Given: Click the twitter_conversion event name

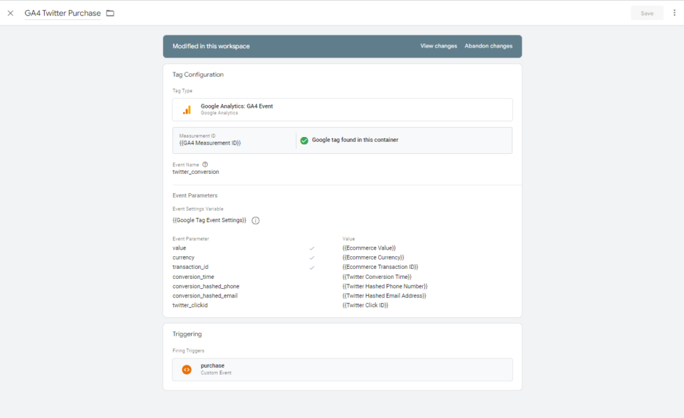Looking at the screenshot, I should pos(196,172).
